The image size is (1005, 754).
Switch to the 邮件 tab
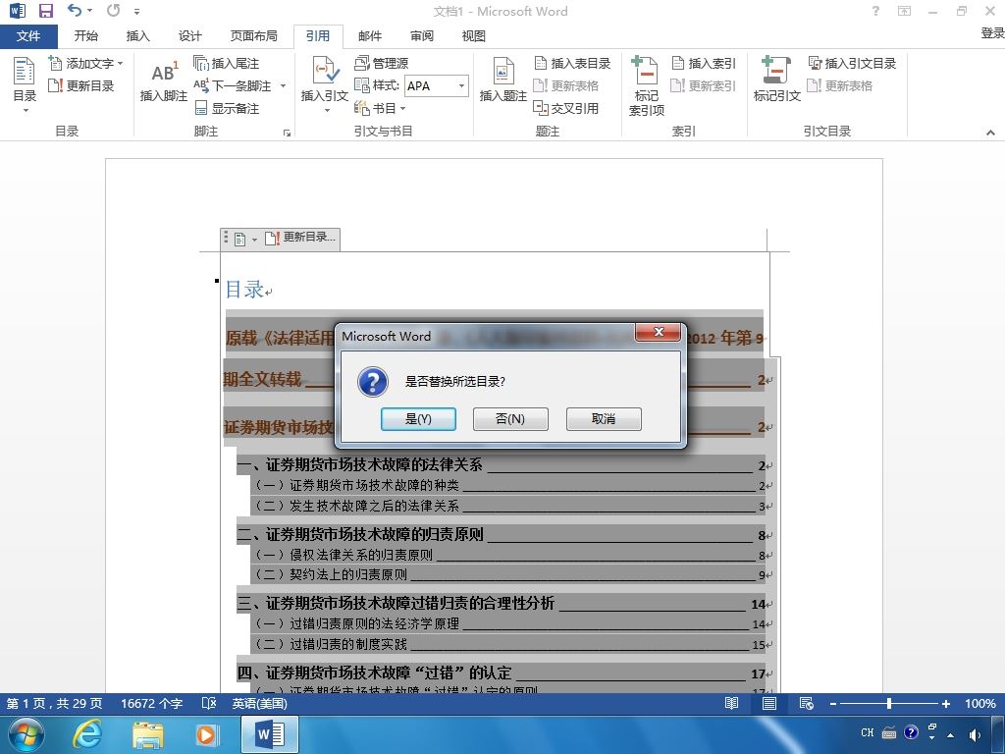pyautogui.click(x=370, y=36)
